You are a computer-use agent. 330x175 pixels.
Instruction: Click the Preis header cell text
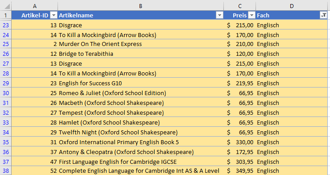[x=240, y=15]
